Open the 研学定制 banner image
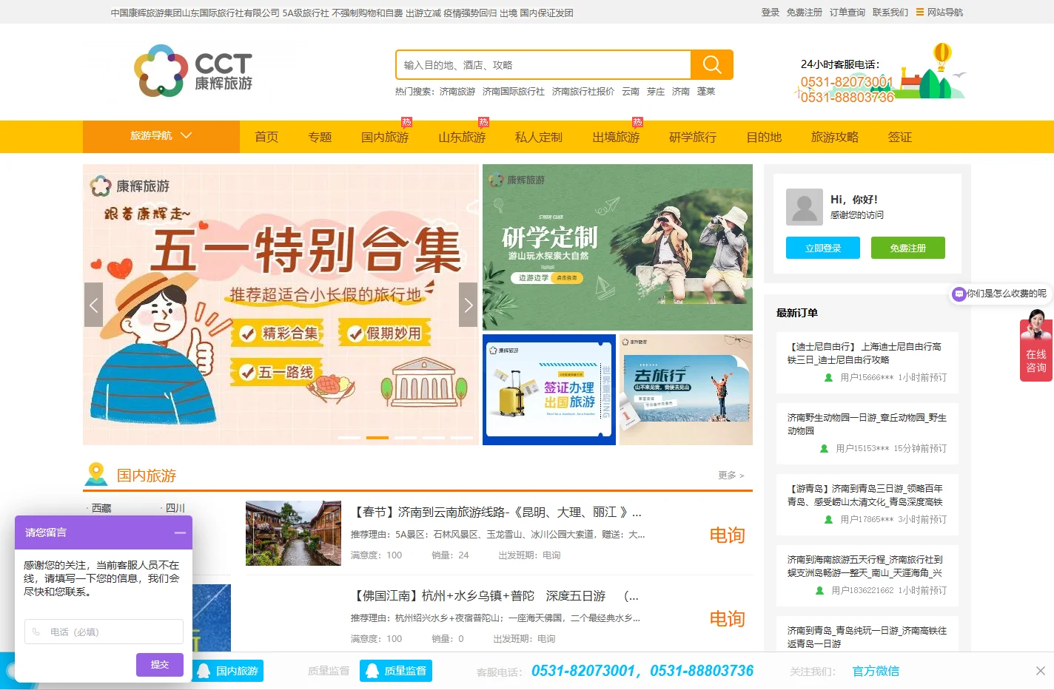Viewport: 1054px width, 690px height. pyautogui.click(x=617, y=247)
